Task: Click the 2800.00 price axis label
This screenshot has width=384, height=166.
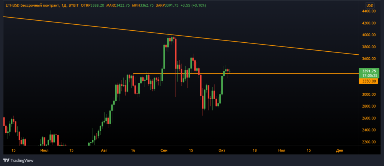Action: 368,106
